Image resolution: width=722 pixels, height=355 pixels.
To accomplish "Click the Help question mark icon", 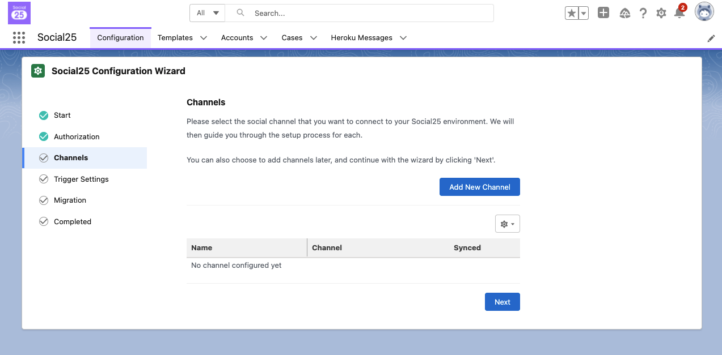I will [x=643, y=13].
